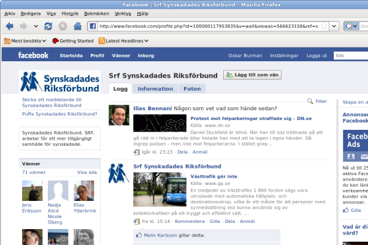Switch to the Logg tab

point(120,89)
